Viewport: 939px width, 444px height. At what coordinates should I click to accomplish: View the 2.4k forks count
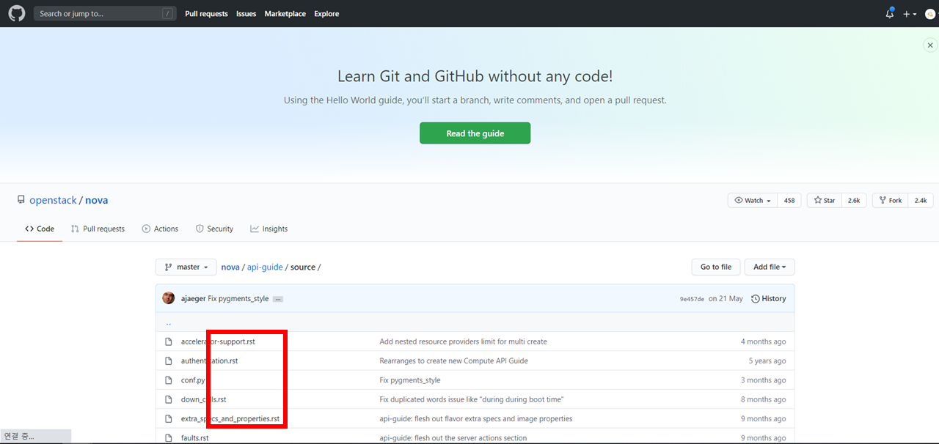click(921, 200)
